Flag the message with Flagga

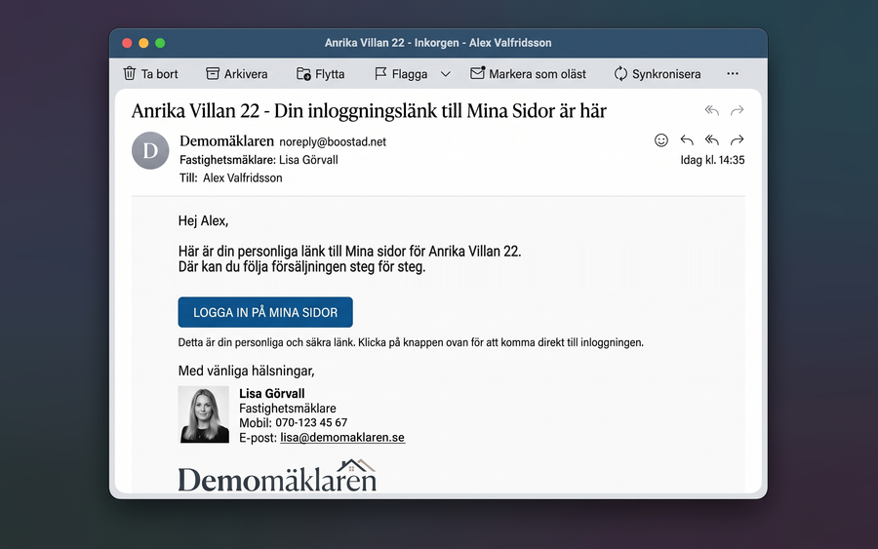401,74
